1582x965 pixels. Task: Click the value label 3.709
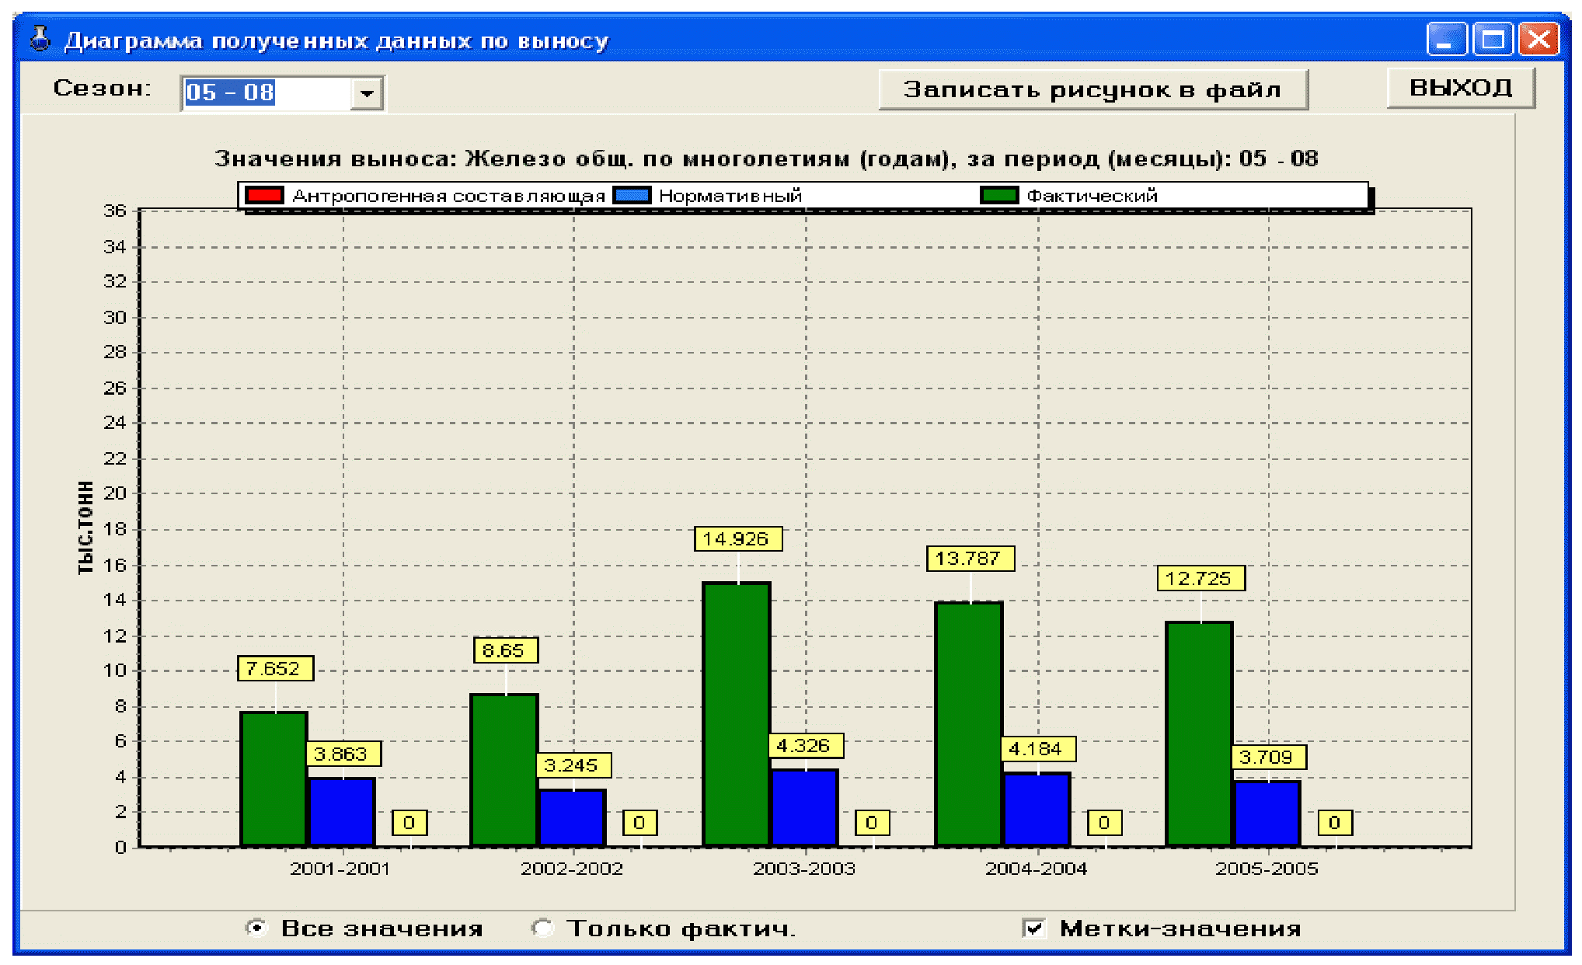coord(1268,757)
